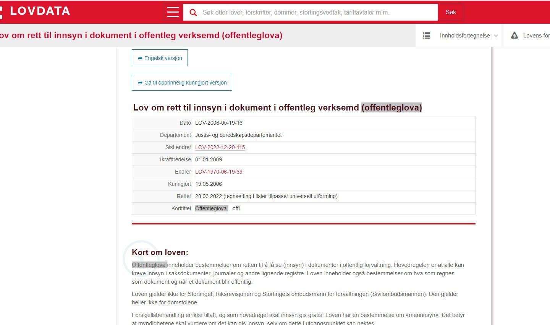
Task: Click the Lovdata logo
Action: (36, 11)
